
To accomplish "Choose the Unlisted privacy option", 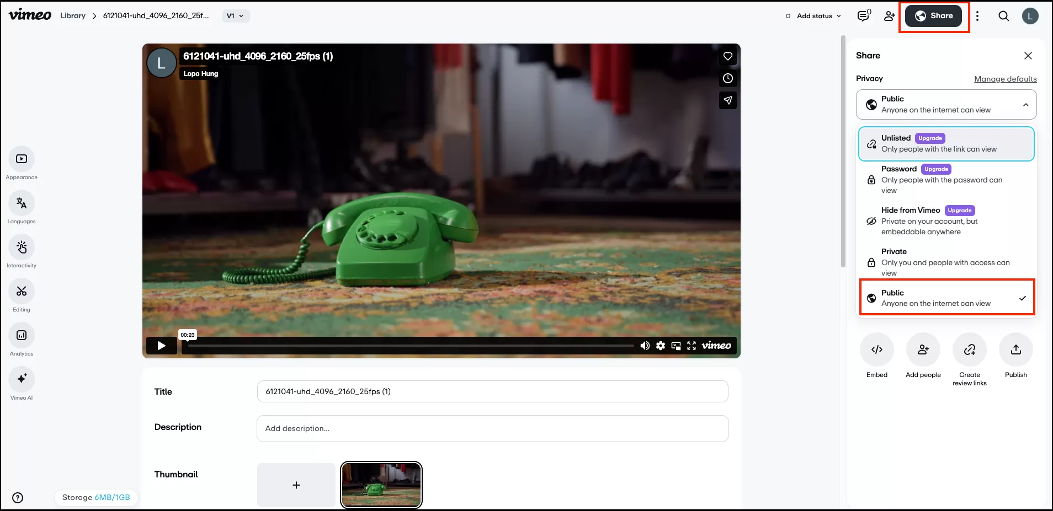I will point(946,144).
